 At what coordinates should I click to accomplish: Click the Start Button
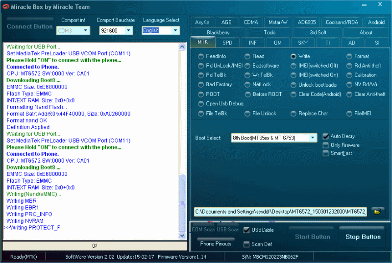click(x=312, y=237)
